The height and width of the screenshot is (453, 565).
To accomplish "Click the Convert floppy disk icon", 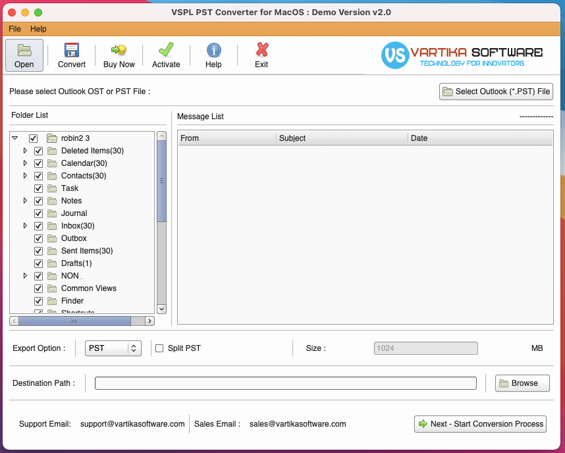I will 72,50.
